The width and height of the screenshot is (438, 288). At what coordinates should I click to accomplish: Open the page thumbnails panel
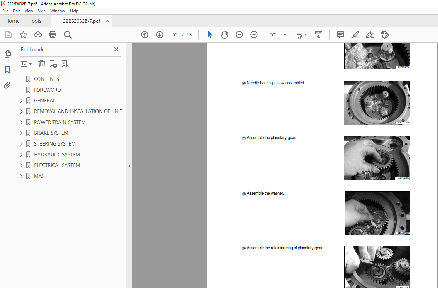(7, 54)
